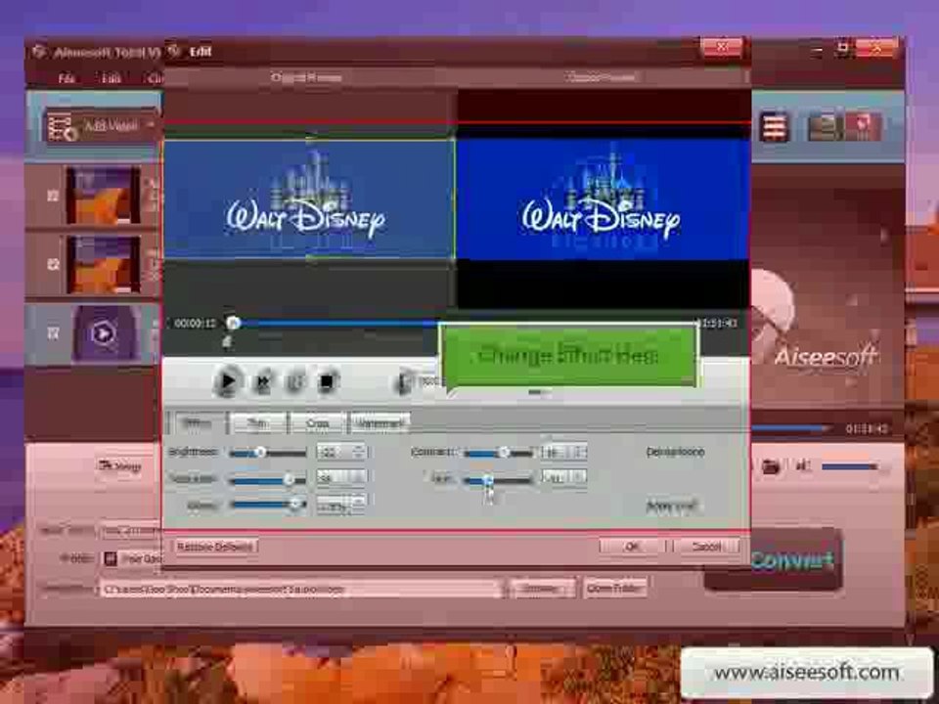Image resolution: width=939 pixels, height=704 pixels.
Task: Confirm edits with the OK button
Action: point(632,547)
